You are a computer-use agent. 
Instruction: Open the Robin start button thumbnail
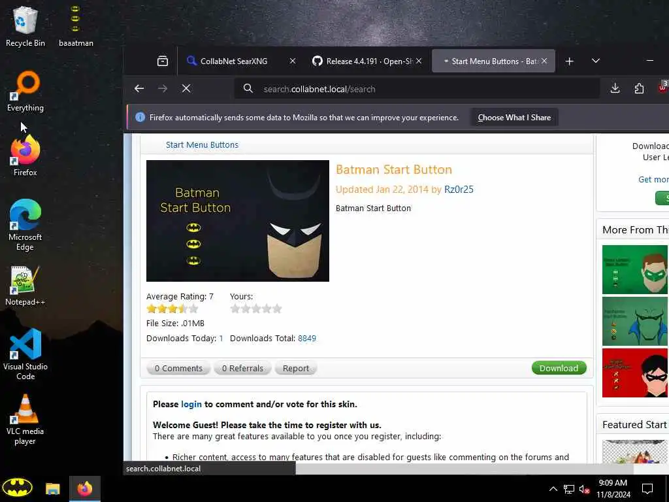pyautogui.click(x=635, y=373)
